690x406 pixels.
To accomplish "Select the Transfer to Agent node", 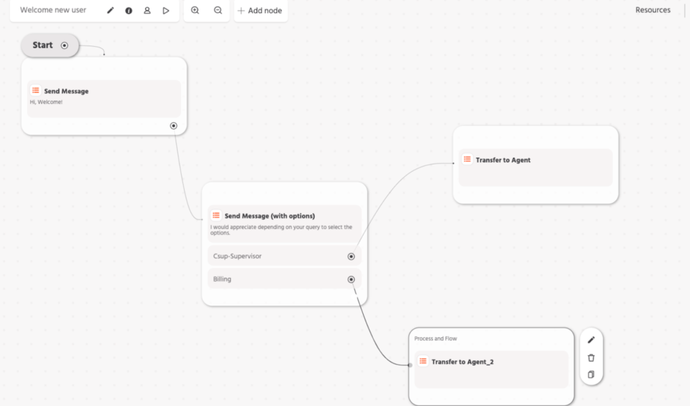I will tap(535, 160).
